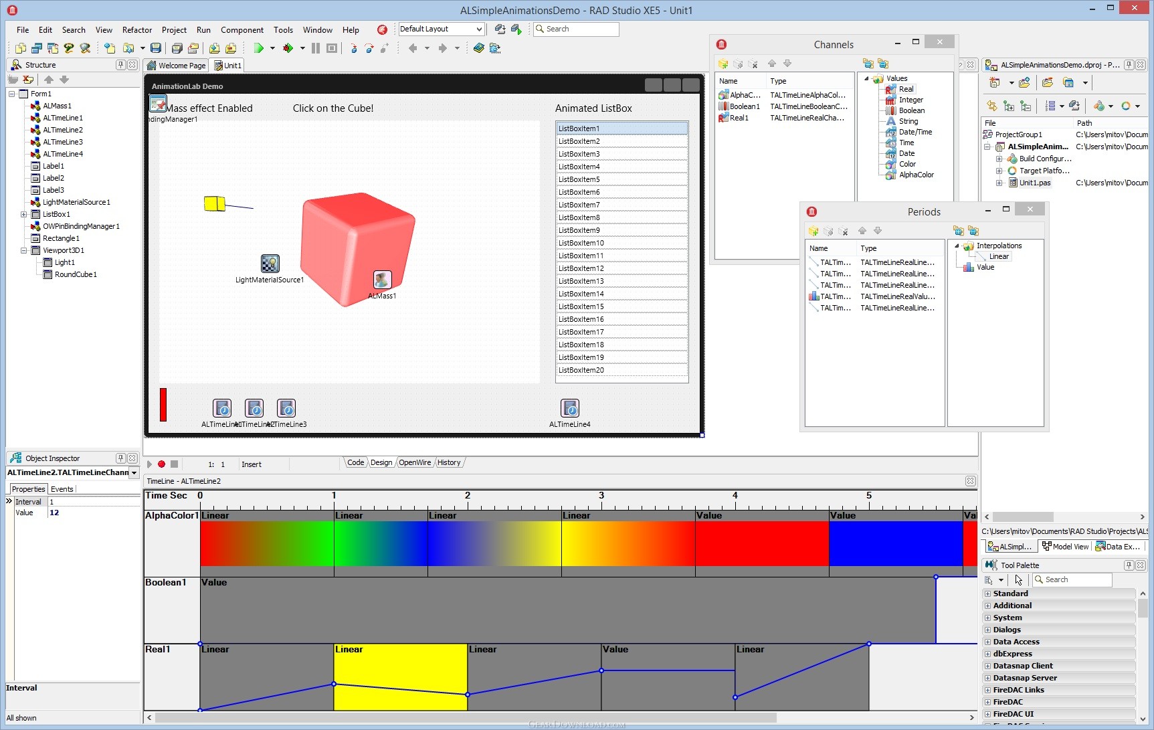
Task: Switch to the Welcome Page tab
Action: click(x=177, y=66)
